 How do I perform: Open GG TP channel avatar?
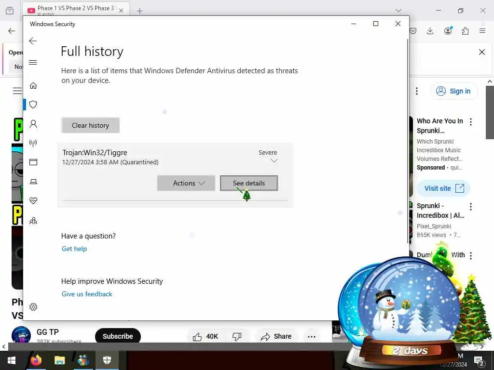(x=21, y=336)
